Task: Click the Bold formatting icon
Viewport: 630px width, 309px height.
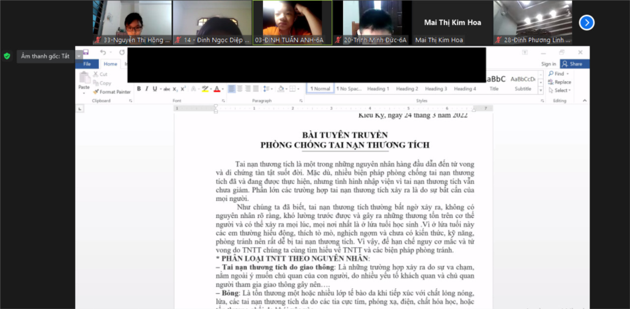Action: [139, 89]
